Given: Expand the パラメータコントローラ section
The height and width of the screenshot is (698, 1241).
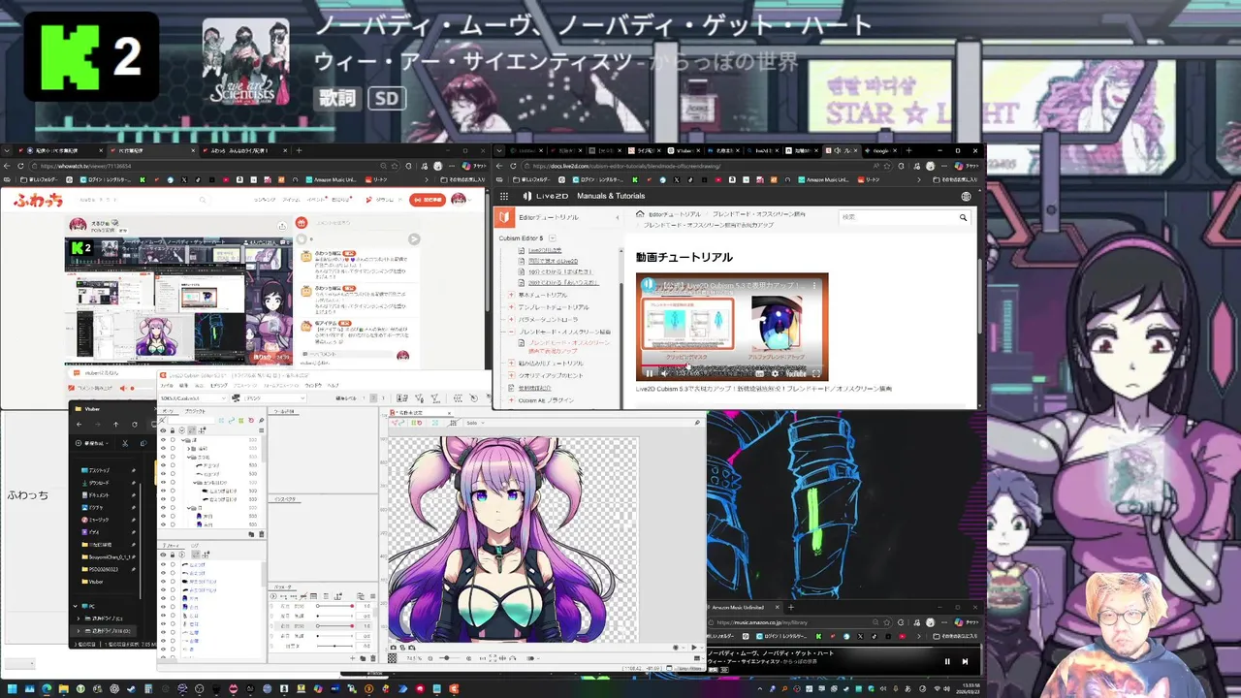Looking at the screenshot, I should 511,319.
